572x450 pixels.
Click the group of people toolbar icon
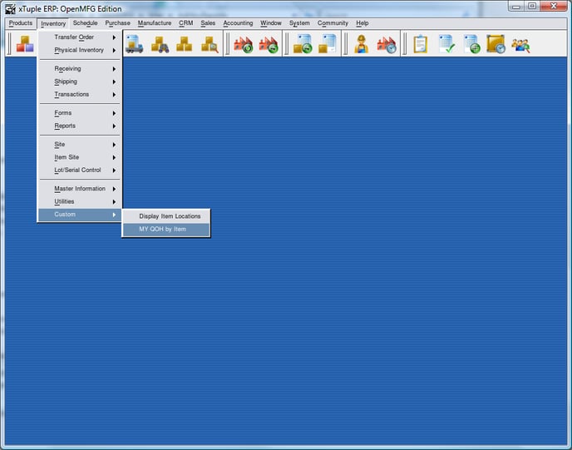(520, 44)
